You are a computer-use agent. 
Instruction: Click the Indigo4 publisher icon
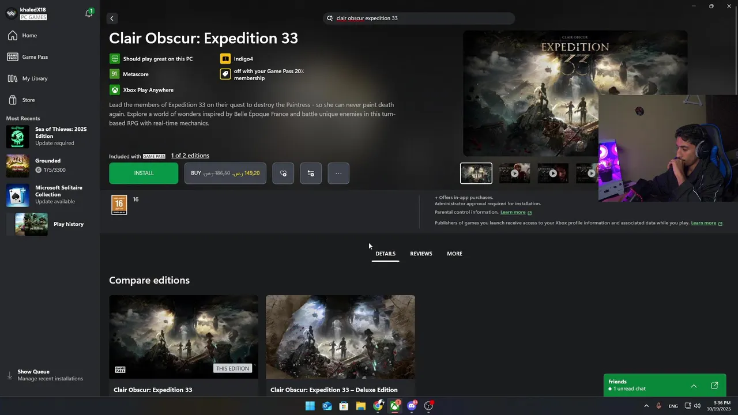point(225,59)
